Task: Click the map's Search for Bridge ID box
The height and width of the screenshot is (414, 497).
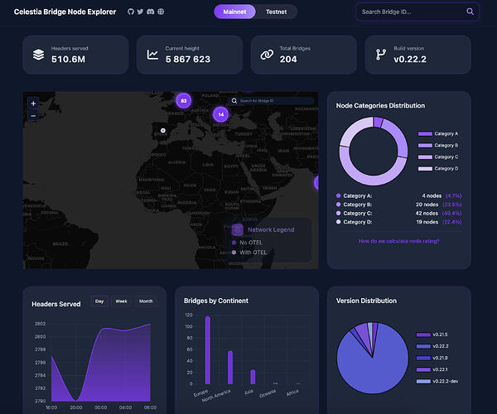Action: [272, 101]
